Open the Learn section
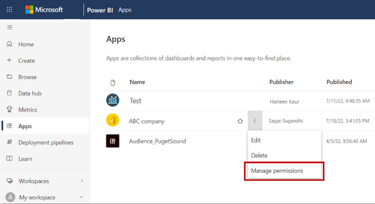The height and width of the screenshot is (204, 375). click(x=25, y=159)
